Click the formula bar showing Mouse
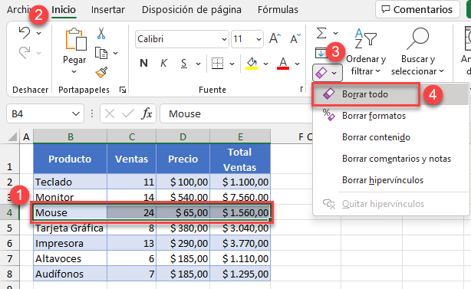The width and height of the screenshot is (471, 289). 236,113
